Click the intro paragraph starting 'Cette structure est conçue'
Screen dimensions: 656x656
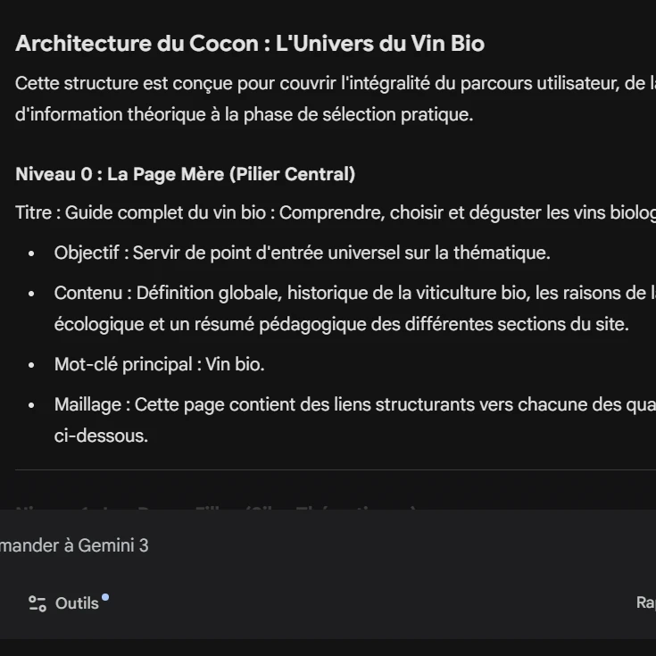[x=330, y=84]
